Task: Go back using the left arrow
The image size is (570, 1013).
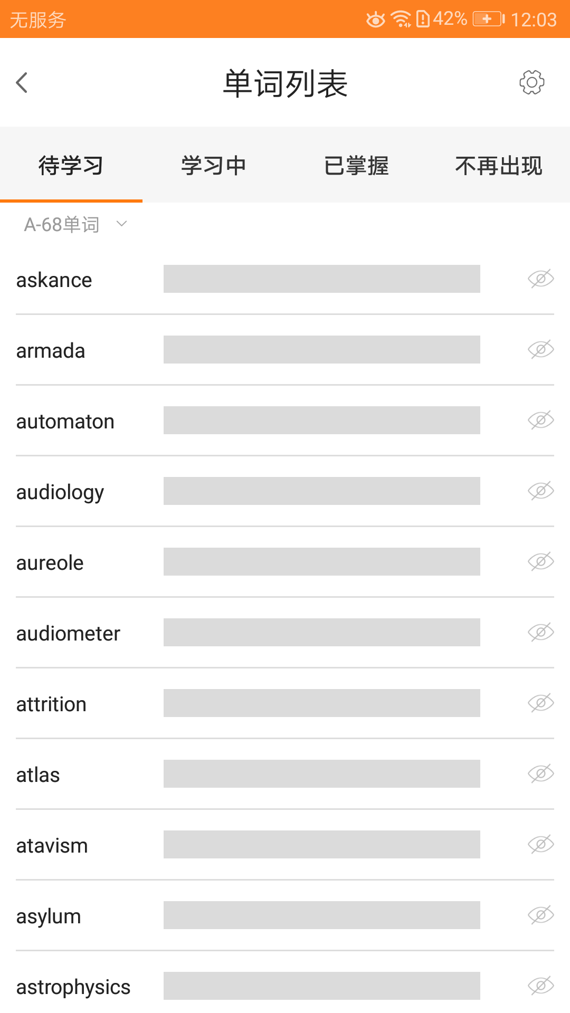Action: click(22, 83)
